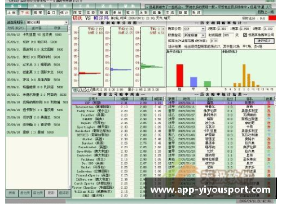Select the Nordicbet odds row
The image size is (282, 204).
pos(118,131)
